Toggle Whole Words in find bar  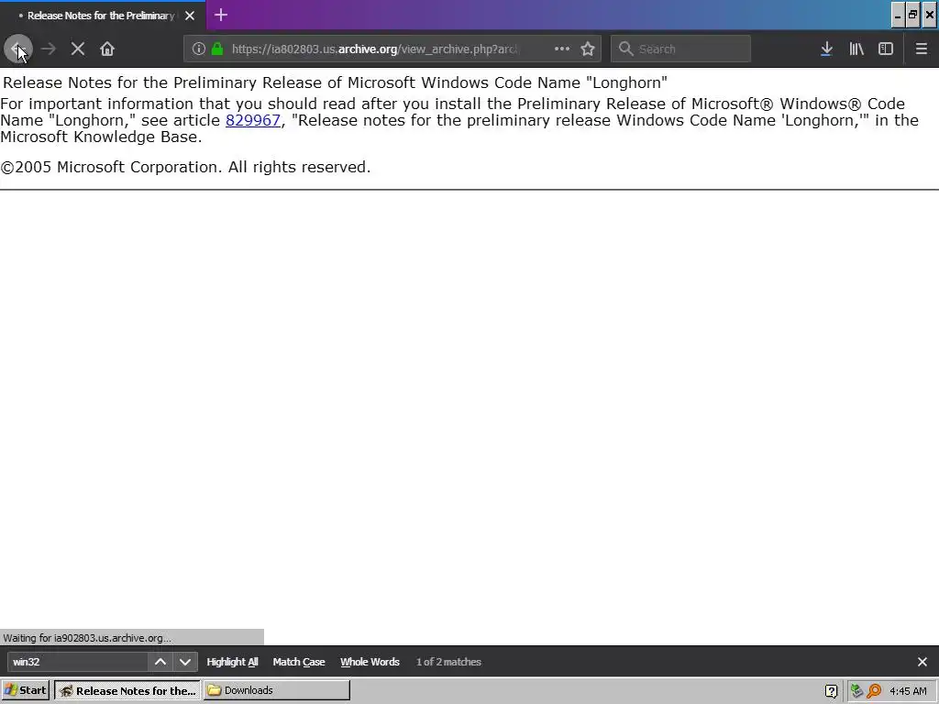[370, 662]
